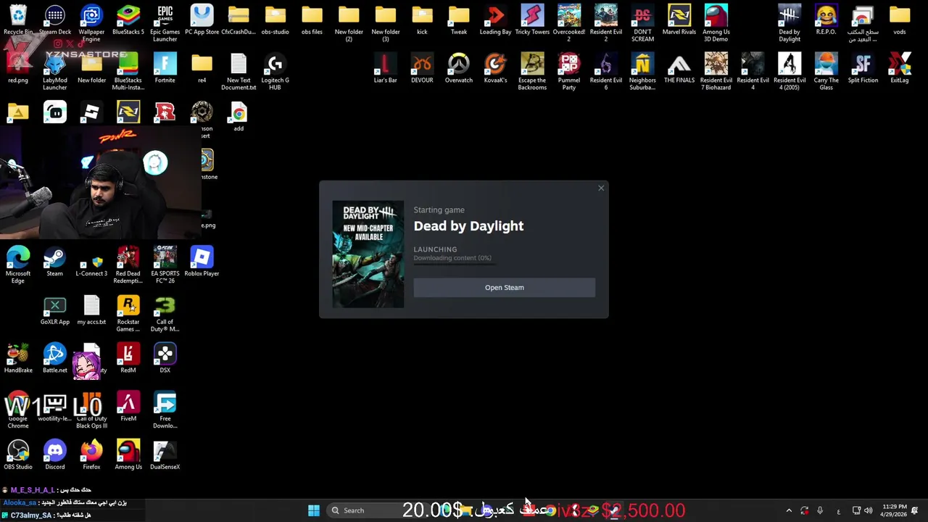Open GoXLR App icon
Screen dimensions: 928x522
point(55,310)
